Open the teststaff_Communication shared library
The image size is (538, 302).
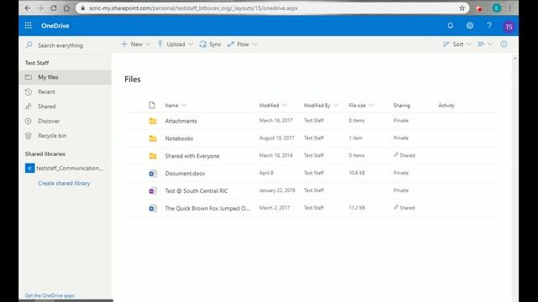70,168
